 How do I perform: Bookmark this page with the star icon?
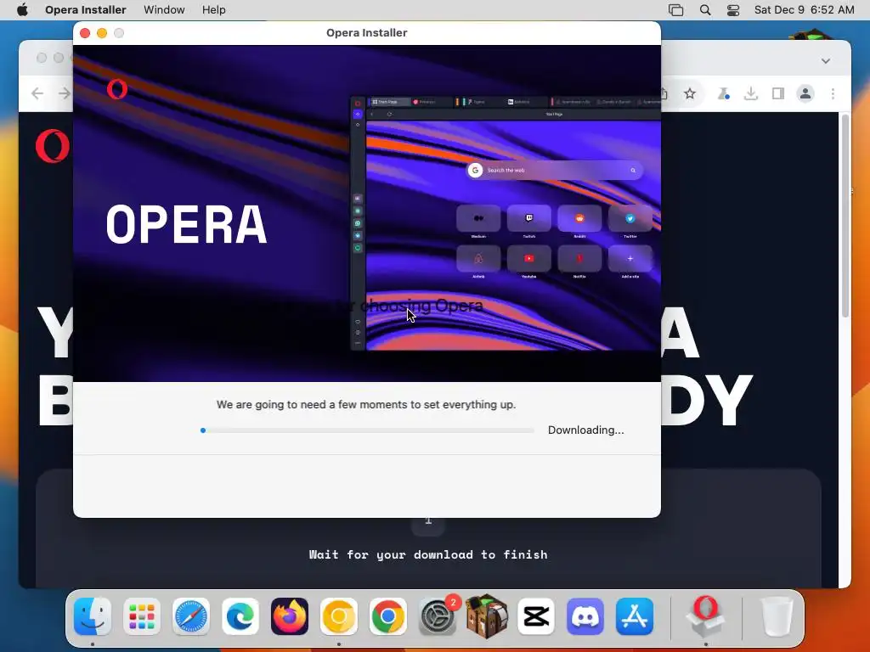click(690, 93)
